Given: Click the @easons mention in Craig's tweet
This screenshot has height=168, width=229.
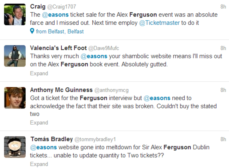Looking at the screenshot, I should 55,15.
